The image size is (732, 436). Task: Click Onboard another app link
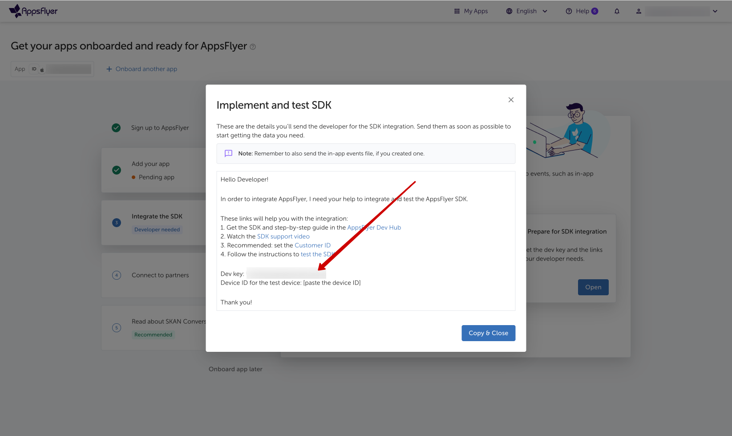pyautogui.click(x=146, y=69)
